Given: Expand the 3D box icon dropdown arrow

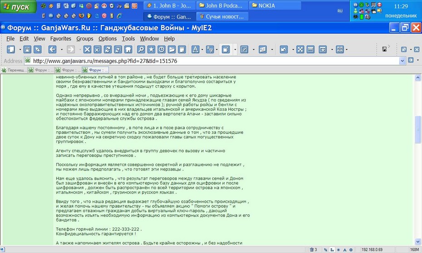Looking at the screenshot, I should (x=235, y=49).
